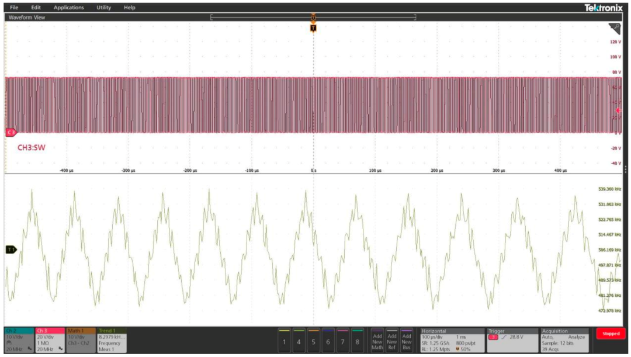Screen dimensions: 631x357
Task: Click the T1 trend waveform handle
Action: click(x=11, y=249)
